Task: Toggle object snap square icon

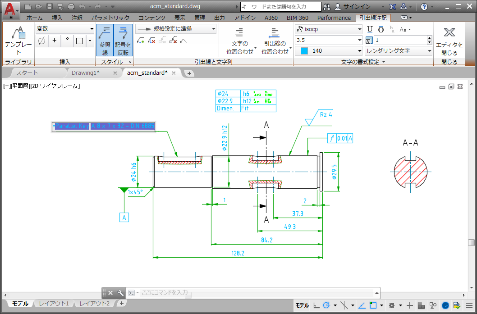Action: pyautogui.click(x=373, y=305)
